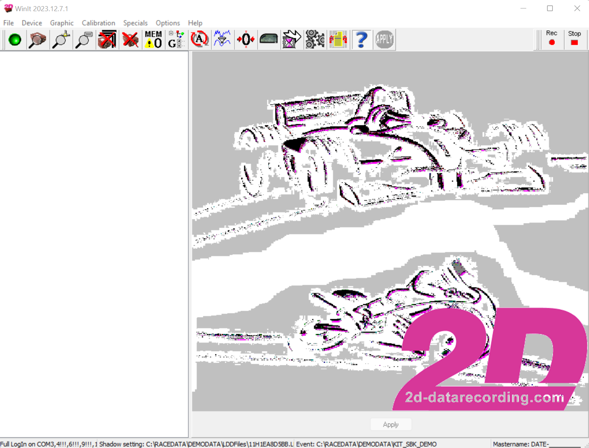The width and height of the screenshot is (589, 448).
Task: Open the gears settings icon
Action: pos(315,40)
